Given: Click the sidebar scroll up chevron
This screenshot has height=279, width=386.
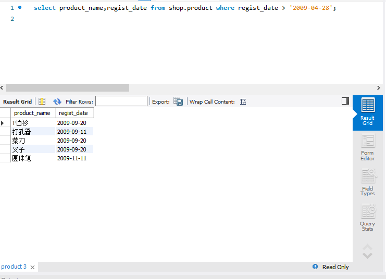Looking at the screenshot, I should tap(367, 247).
